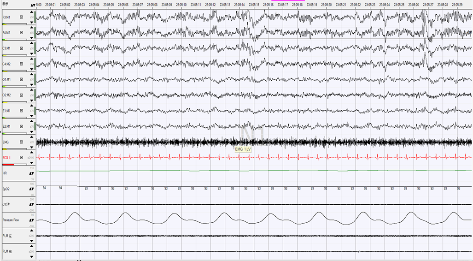Increase F3:M1 channel amplitude with up arrow

point(32,12)
